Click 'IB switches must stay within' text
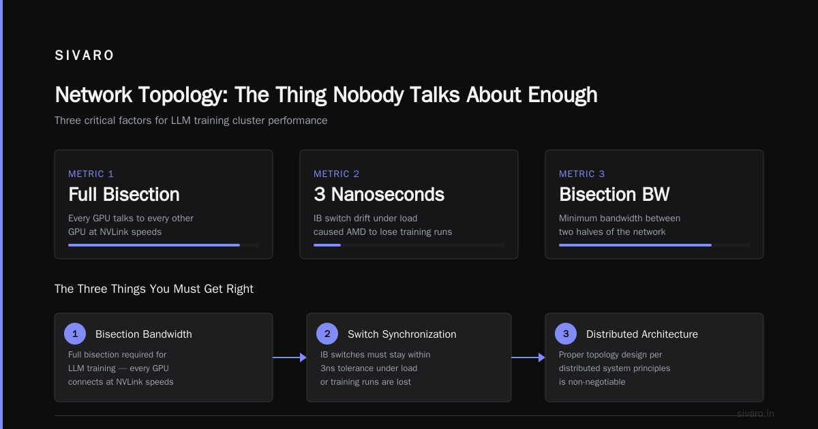 click(376, 355)
